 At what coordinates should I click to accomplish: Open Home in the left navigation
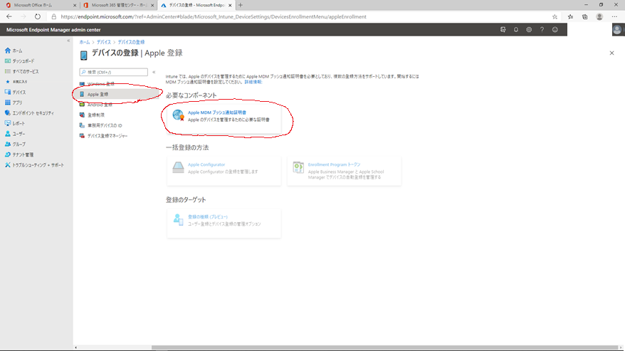tap(14, 51)
